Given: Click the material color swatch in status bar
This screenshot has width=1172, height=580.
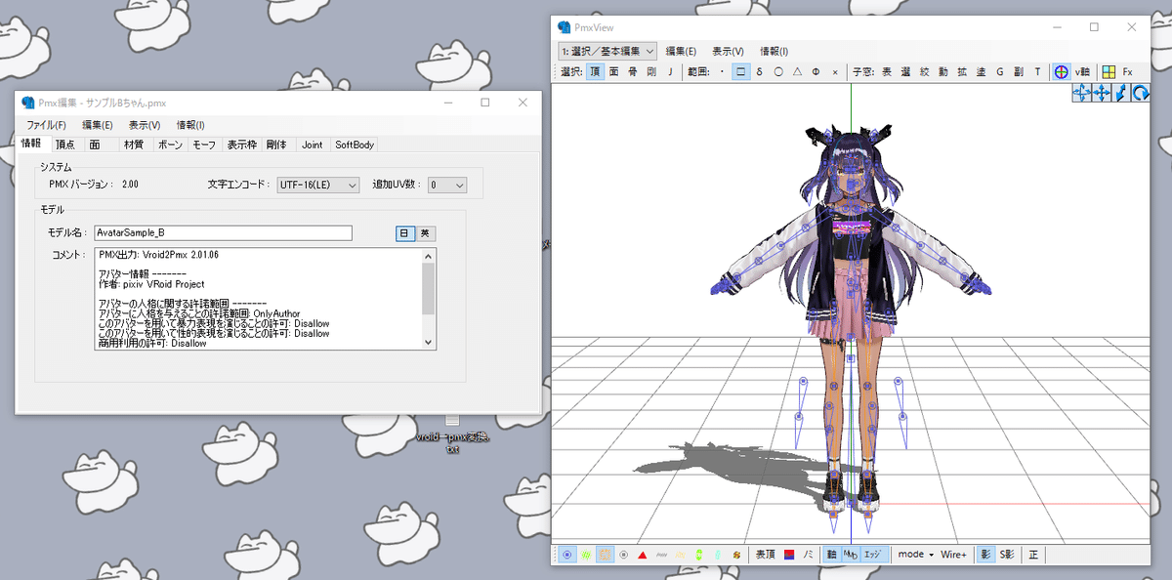Looking at the screenshot, I should click(x=789, y=554).
